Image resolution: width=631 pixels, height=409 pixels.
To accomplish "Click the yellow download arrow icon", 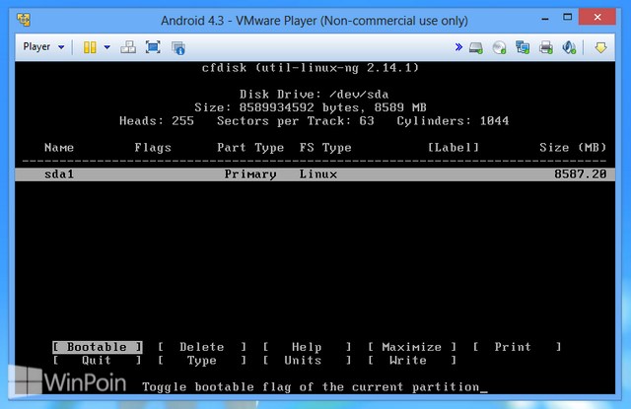I will 600,48.
